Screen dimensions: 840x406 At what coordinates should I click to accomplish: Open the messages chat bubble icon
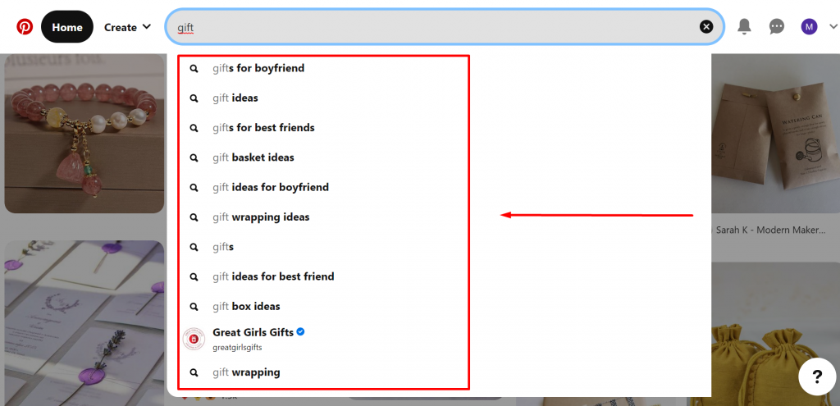(x=776, y=27)
